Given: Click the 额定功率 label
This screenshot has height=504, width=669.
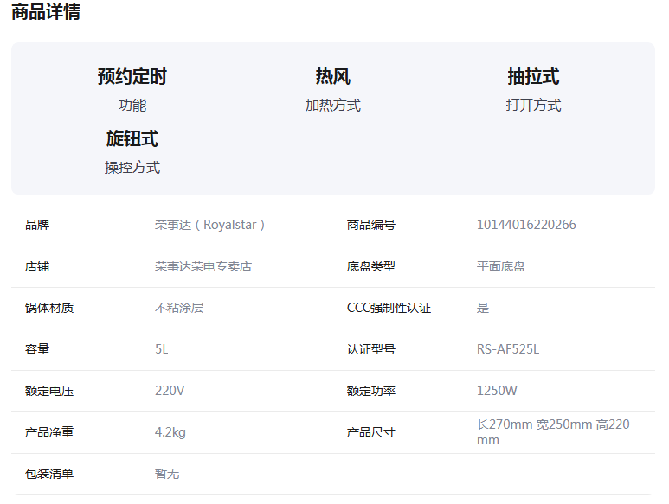Looking at the screenshot, I should [x=370, y=391].
